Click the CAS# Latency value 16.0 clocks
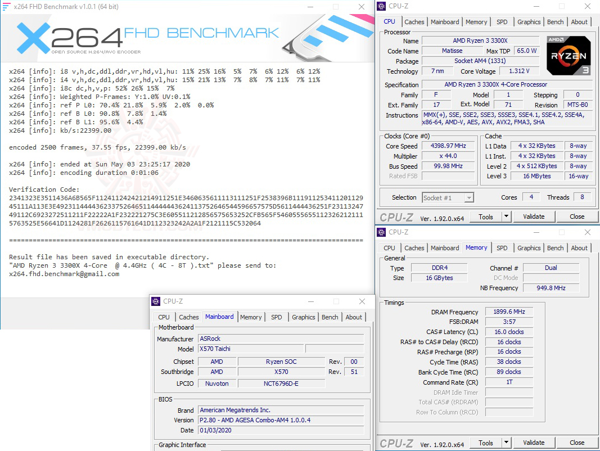 click(509, 332)
